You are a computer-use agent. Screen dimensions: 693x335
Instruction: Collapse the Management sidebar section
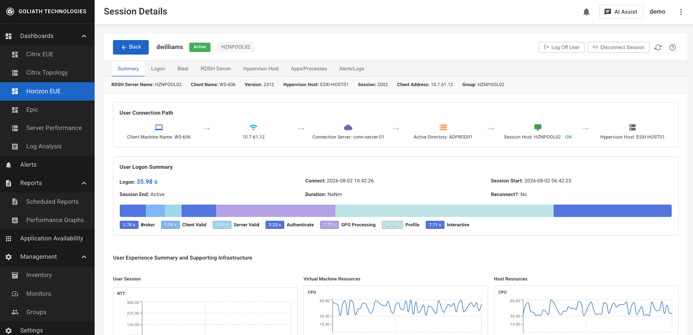84,257
